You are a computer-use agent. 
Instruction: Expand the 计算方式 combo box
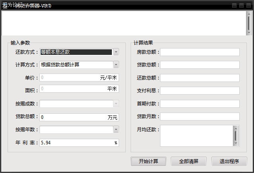click(115, 64)
